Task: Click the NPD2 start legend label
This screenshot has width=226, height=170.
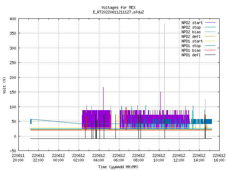Action: point(192,23)
